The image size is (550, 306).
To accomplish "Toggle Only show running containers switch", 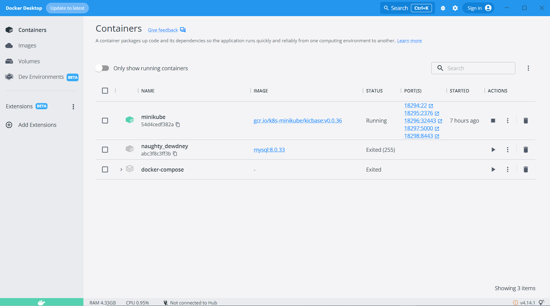I will (102, 68).
